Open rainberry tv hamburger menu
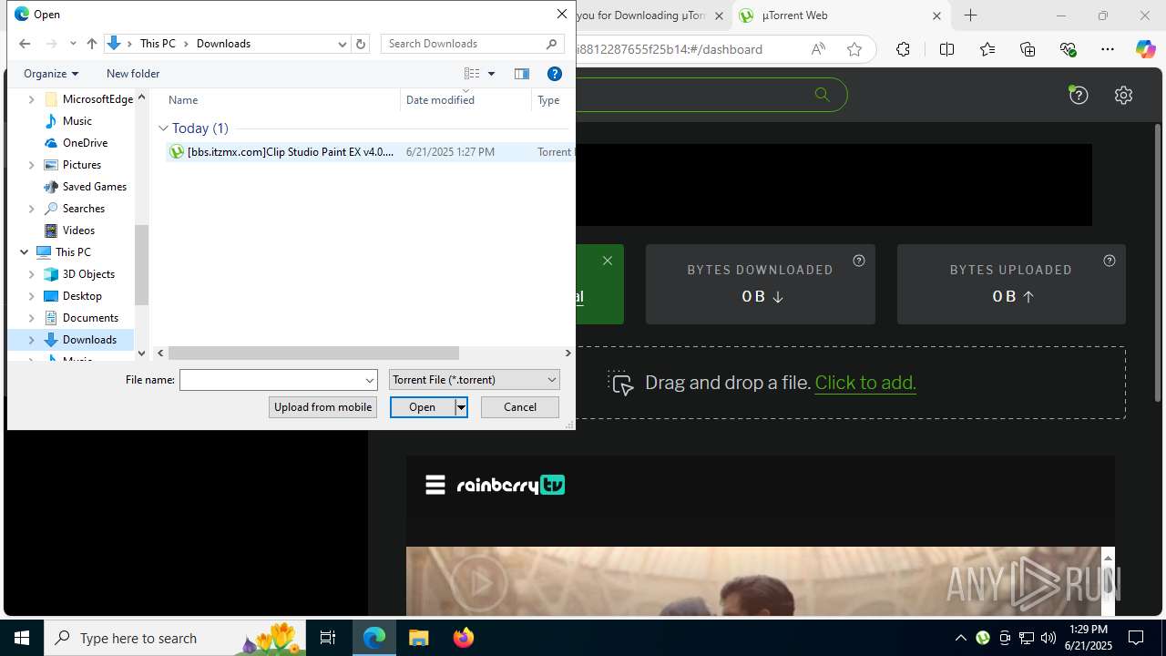The width and height of the screenshot is (1166, 656). [435, 485]
